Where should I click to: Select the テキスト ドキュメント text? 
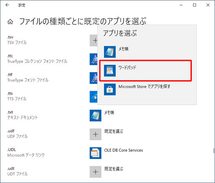click(x=22, y=117)
